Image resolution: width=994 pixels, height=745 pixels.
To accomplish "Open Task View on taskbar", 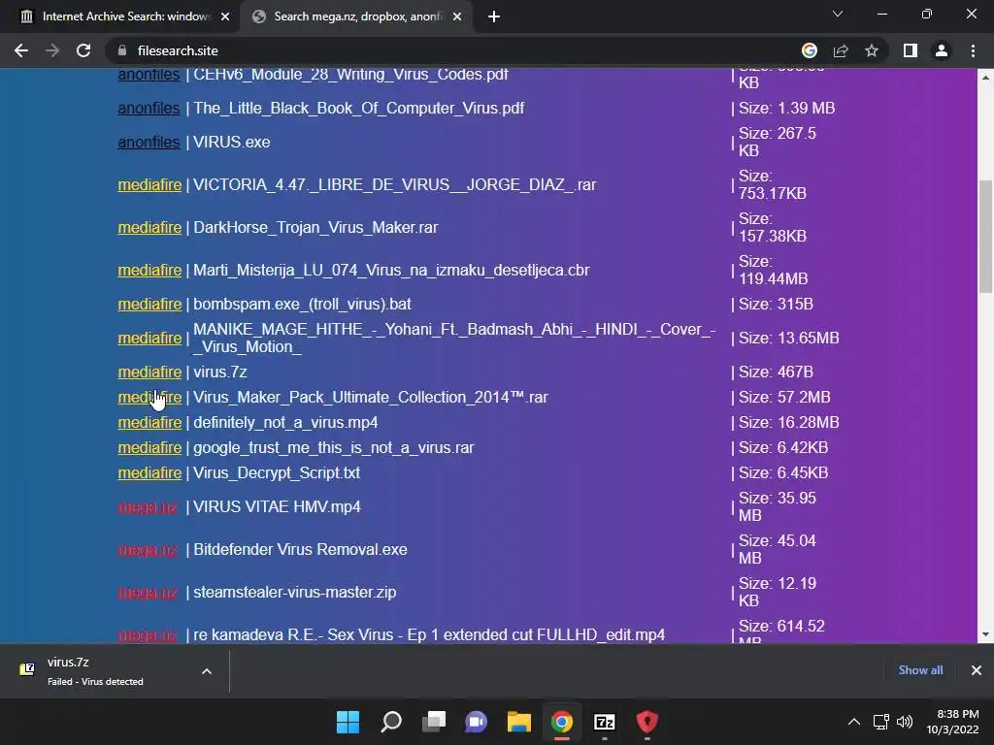I will pos(434,722).
